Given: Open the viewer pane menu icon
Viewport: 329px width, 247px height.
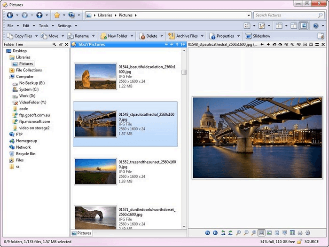Looking at the screenshot, I should (317, 44).
